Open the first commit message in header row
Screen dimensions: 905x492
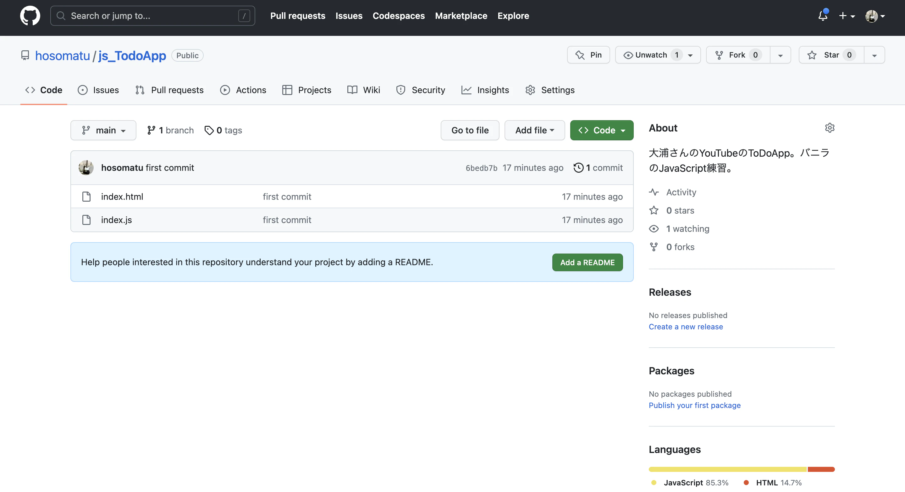pyautogui.click(x=170, y=168)
